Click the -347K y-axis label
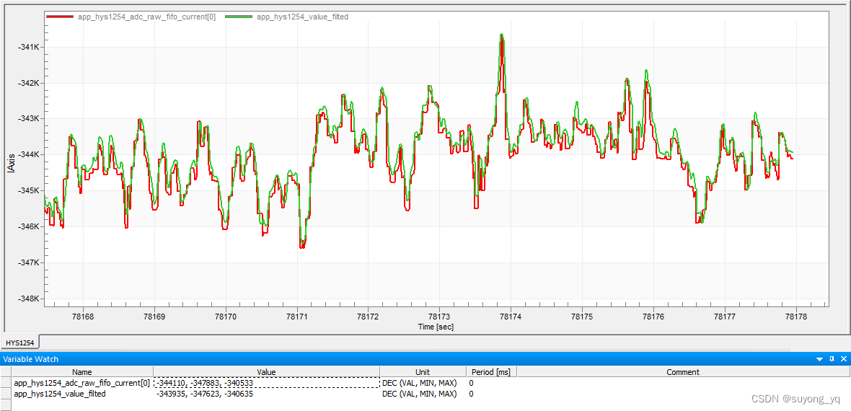Image resolution: width=851 pixels, height=411 pixels. click(27, 262)
